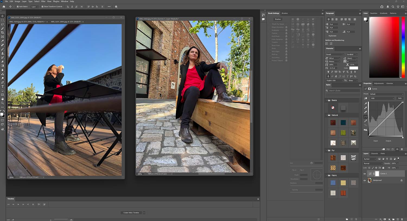Toggle the Hyphenate checkbox in Paragraph panel
The height and width of the screenshot is (221, 407).
pyautogui.click(x=327, y=36)
